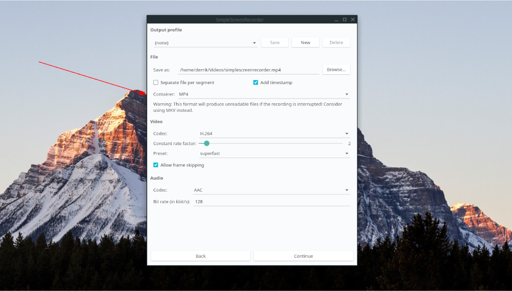The width and height of the screenshot is (512, 291).
Task: Open the Preset dropdown showing superfast
Action: (274, 153)
